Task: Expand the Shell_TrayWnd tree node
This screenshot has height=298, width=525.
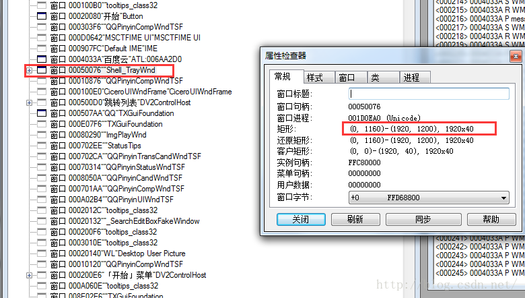Action: coord(30,70)
